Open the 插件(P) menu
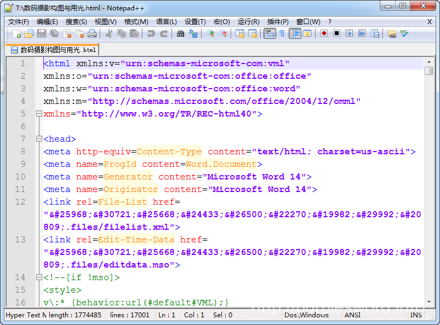The width and height of the screenshot is (440, 325). [277, 22]
